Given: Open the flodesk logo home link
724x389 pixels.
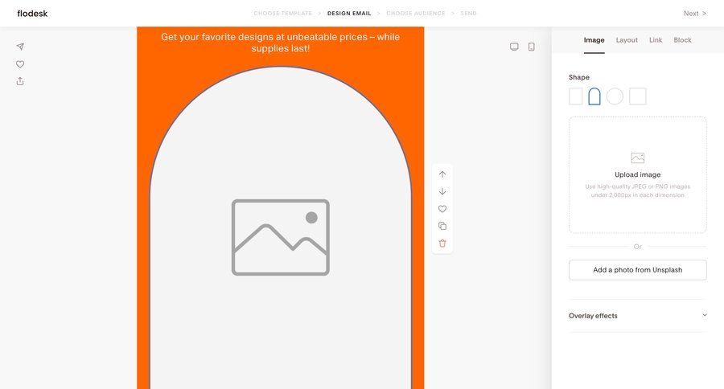Looking at the screenshot, I should (32, 14).
